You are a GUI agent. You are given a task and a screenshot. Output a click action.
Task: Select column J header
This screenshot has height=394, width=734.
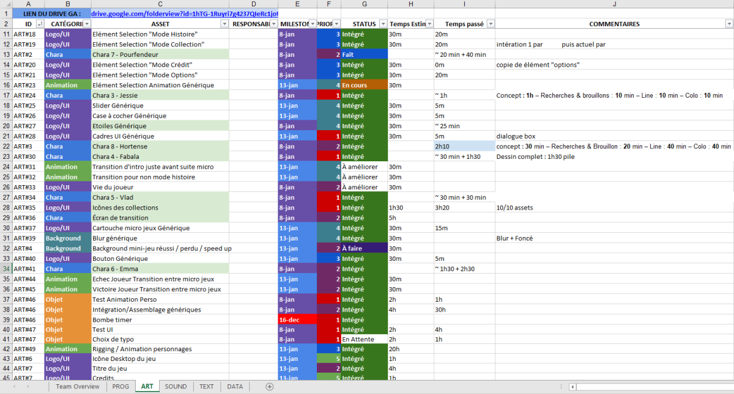pos(614,4)
